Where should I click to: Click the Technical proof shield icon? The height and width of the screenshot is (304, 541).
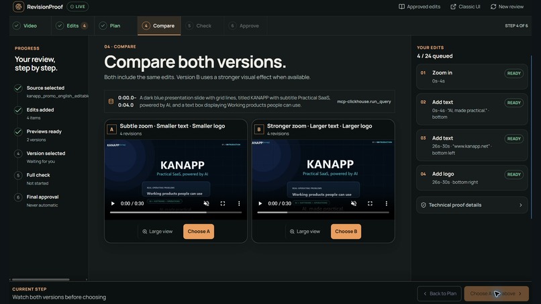pyautogui.click(x=424, y=205)
